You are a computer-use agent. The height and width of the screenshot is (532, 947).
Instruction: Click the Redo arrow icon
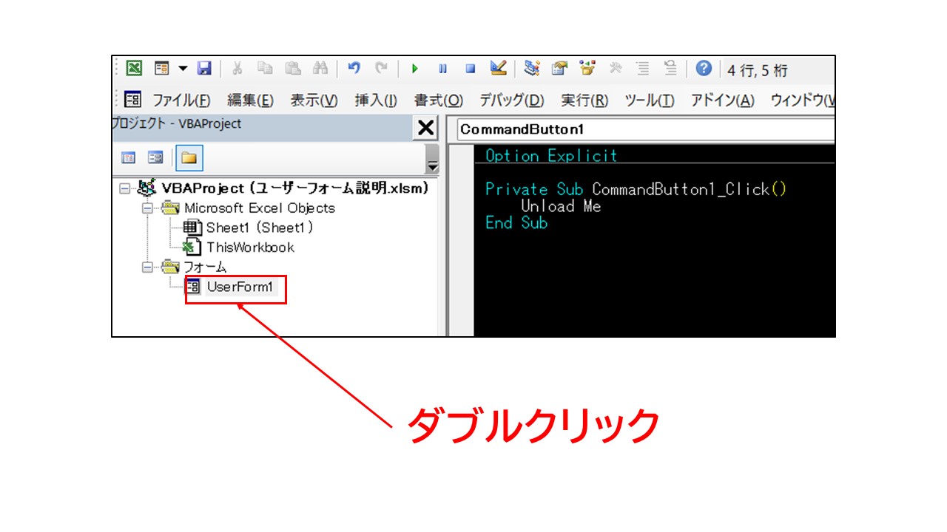[381, 69]
